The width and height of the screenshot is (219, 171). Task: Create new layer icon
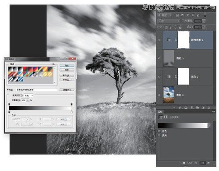203,107
